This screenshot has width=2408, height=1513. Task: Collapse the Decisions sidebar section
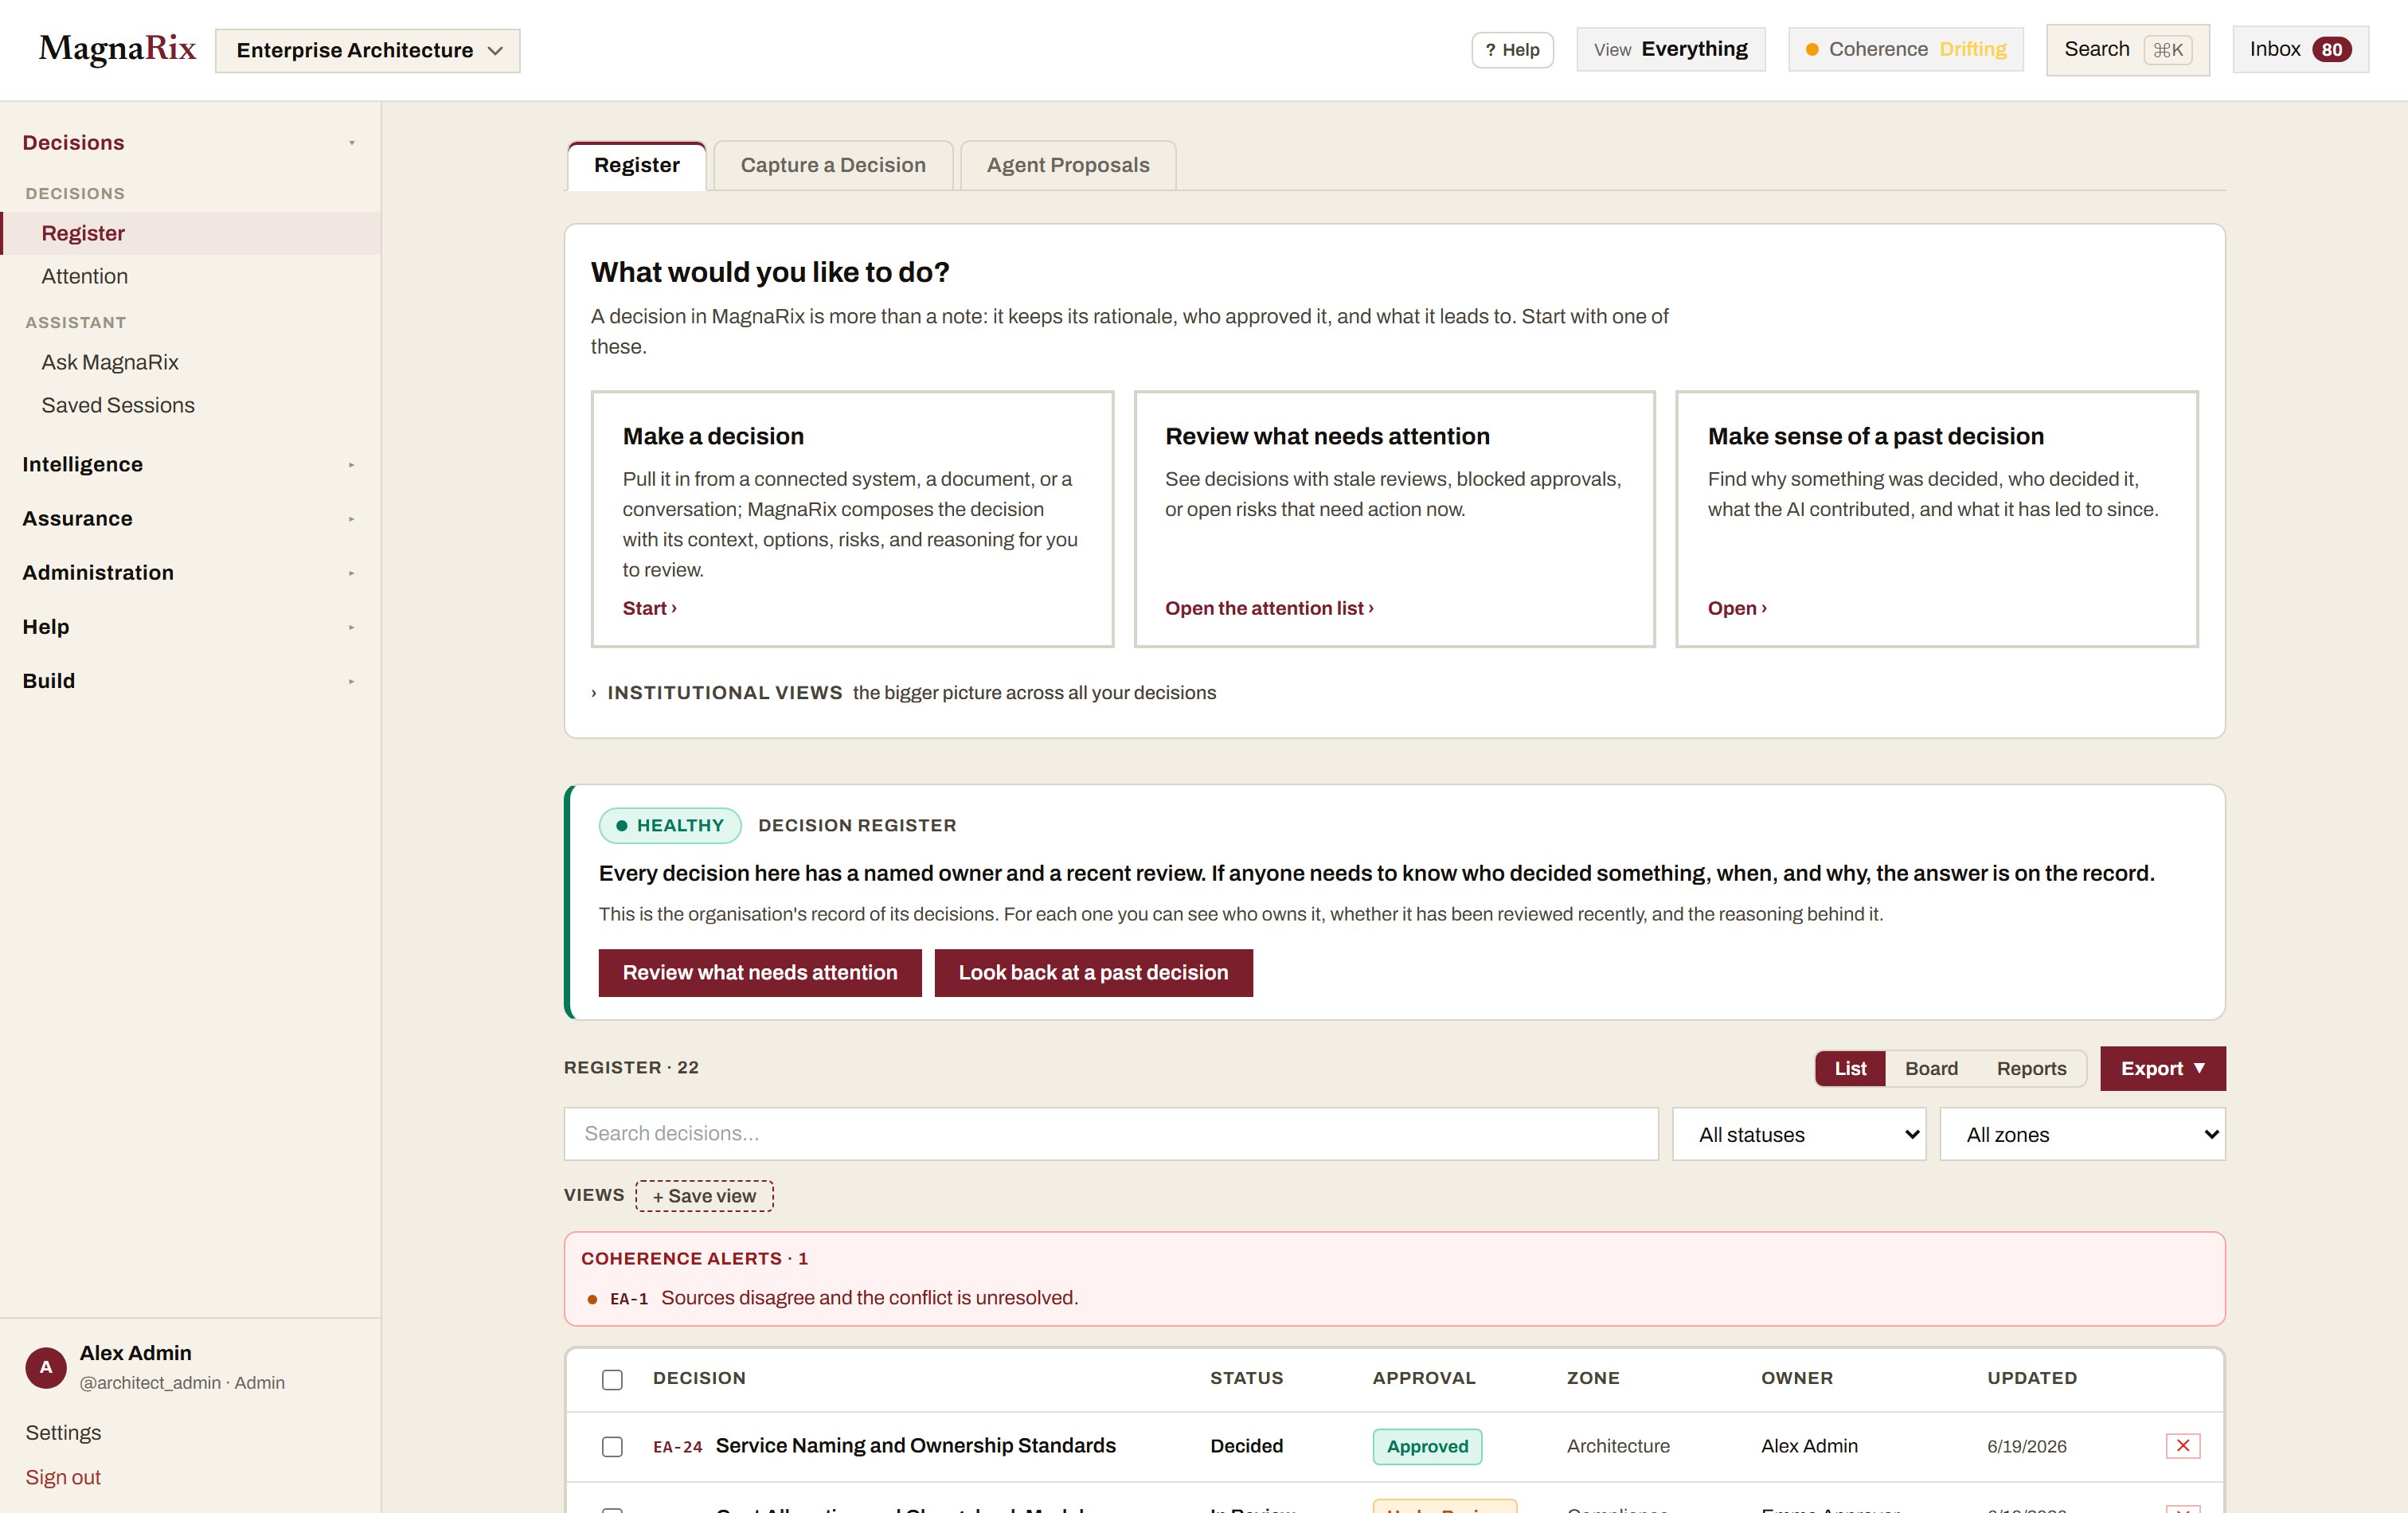coord(190,143)
